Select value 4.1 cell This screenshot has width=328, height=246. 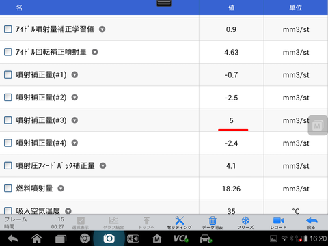(x=231, y=166)
